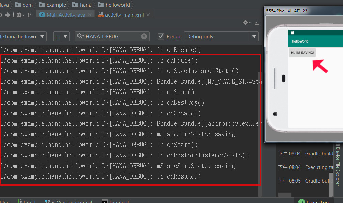Image resolution: width=343 pixels, height=203 pixels.
Task: Click the hana folder icon in breadcrumb
Action: pyautogui.click(x=75, y=4)
